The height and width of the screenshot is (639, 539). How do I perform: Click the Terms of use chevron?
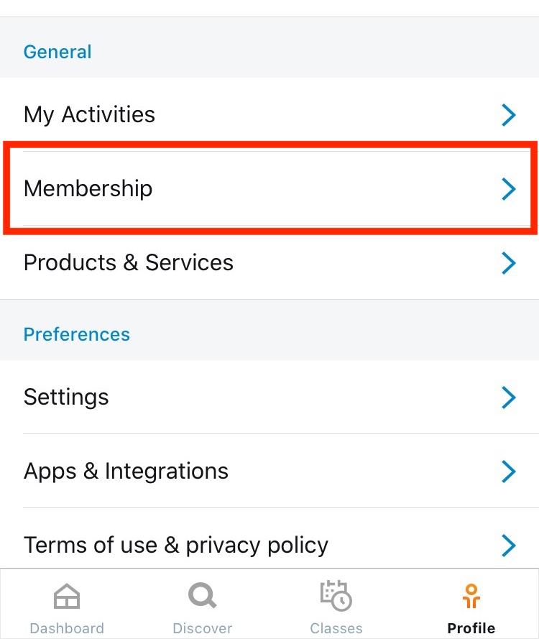pyautogui.click(x=509, y=545)
